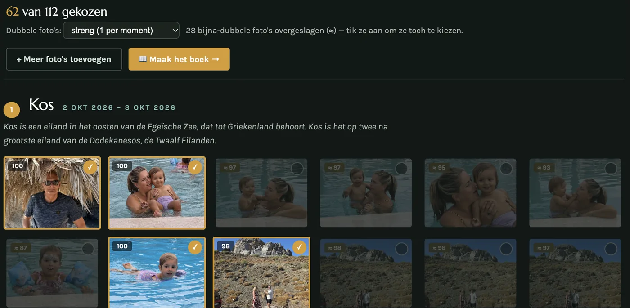
Task: Tick the selection circle on the ≈87 photo
Action: [88, 249]
